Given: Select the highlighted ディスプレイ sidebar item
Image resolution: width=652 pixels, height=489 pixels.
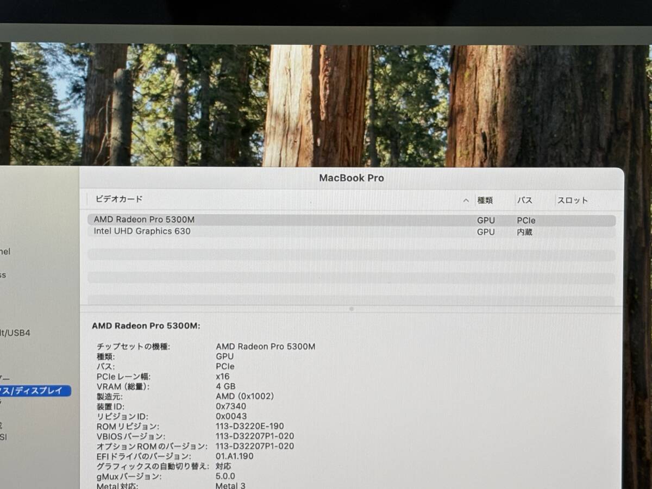Looking at the screenshot, I should [x=35, y=390].
